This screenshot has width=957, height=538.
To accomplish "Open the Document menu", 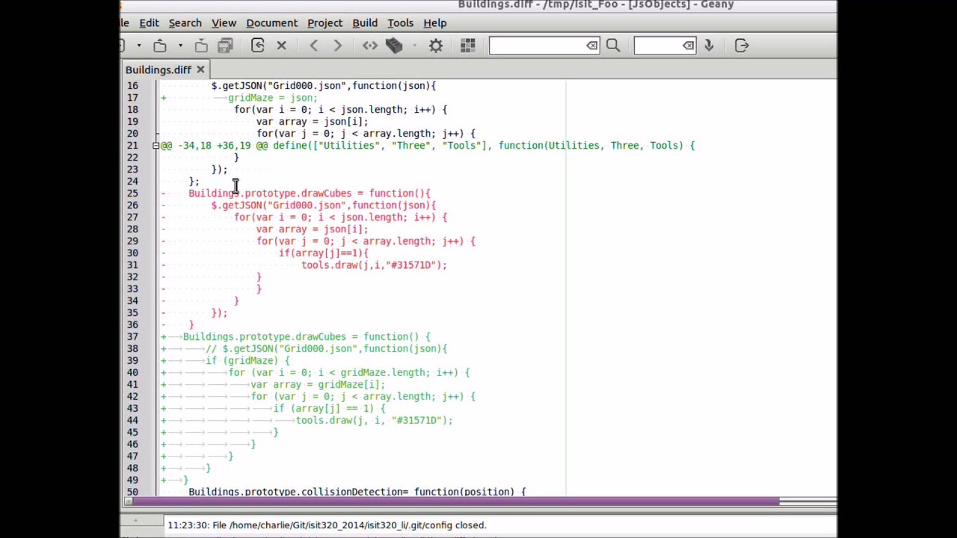I will (x=271, y=23).
